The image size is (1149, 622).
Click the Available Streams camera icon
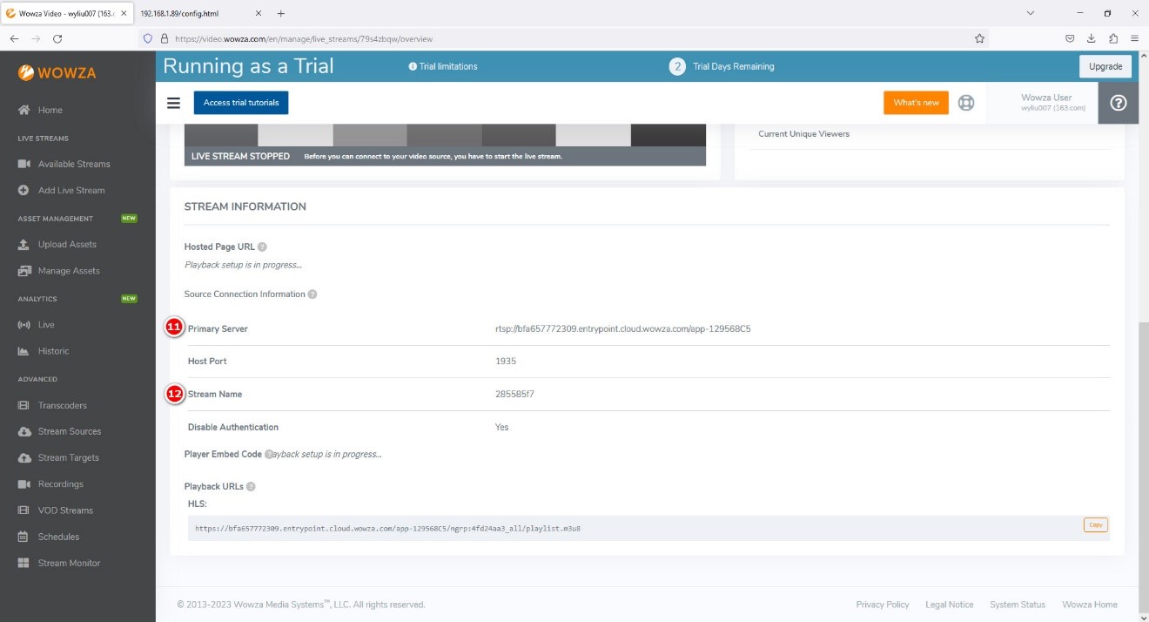point(24,164)
